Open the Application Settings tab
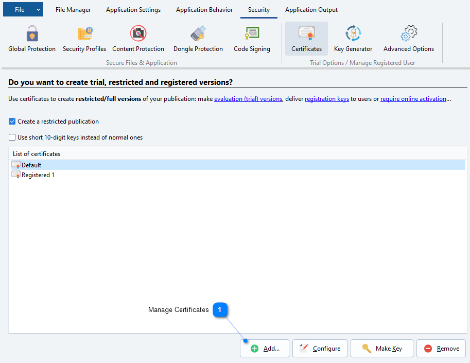This screenshot has height=363, width=470. 133,10
